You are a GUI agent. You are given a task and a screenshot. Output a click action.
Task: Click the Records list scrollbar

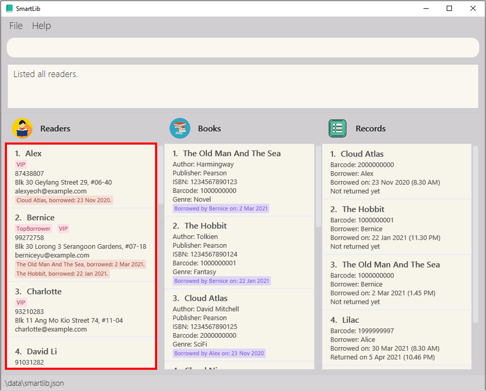point(476,235)
